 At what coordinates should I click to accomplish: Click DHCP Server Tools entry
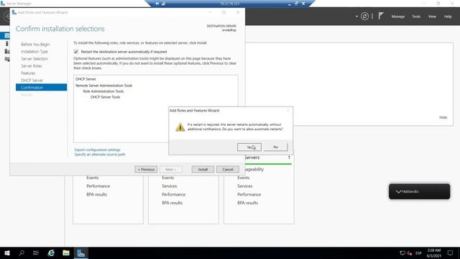tap(106, 97)
